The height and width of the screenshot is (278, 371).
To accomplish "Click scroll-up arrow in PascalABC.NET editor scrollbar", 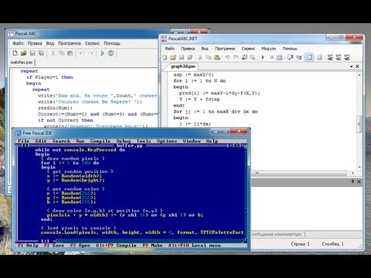I will (x=359, y=75).
